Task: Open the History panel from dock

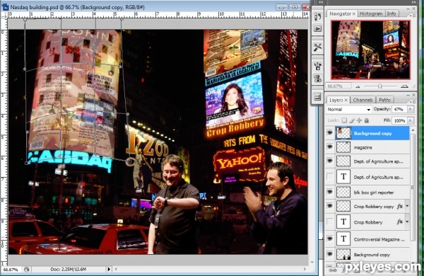Action: point(317,16)
